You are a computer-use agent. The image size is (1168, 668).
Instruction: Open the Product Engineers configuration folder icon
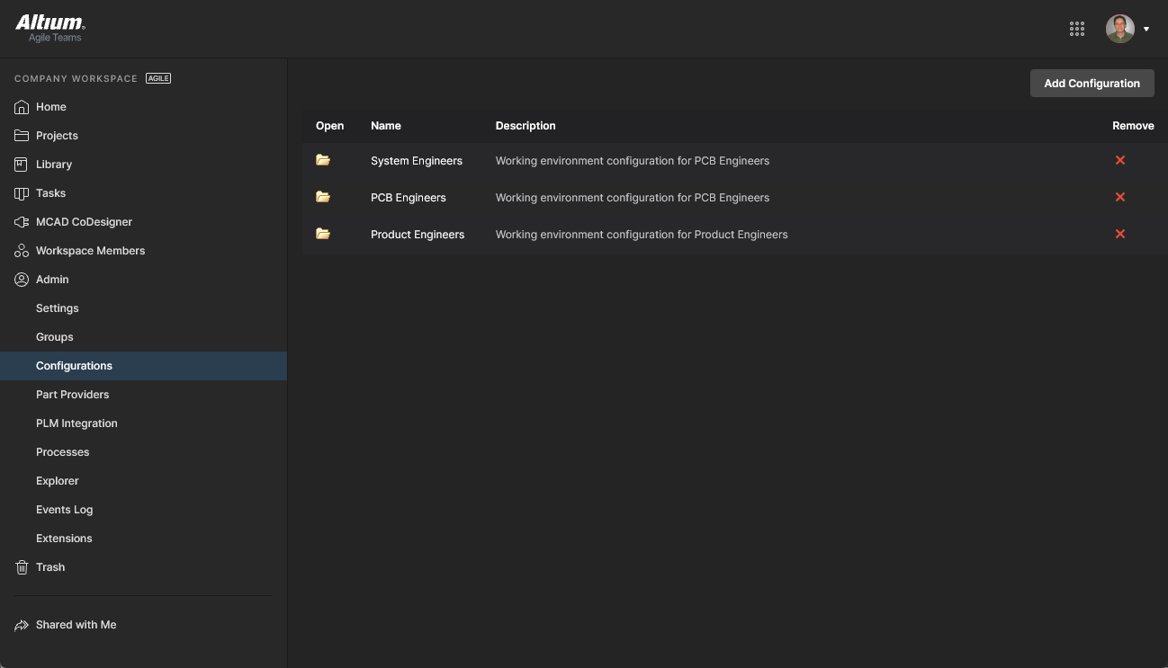[x=323, y=234]
